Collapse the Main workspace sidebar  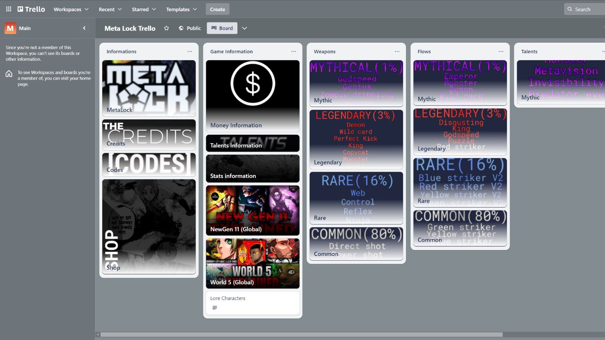coord(84,28)
